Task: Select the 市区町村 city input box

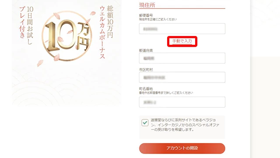Action: click(x=182, y=77)
